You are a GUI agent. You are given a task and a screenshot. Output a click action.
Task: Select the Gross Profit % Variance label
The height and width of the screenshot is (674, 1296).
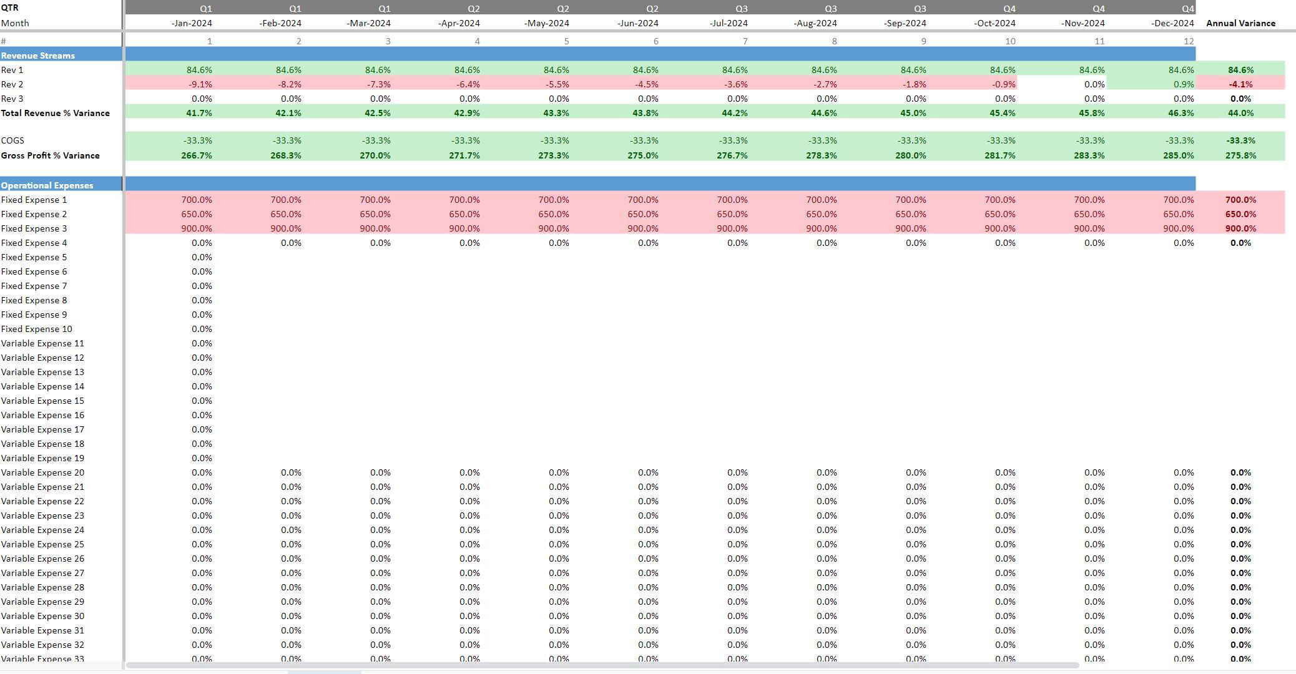pos(51,155)
